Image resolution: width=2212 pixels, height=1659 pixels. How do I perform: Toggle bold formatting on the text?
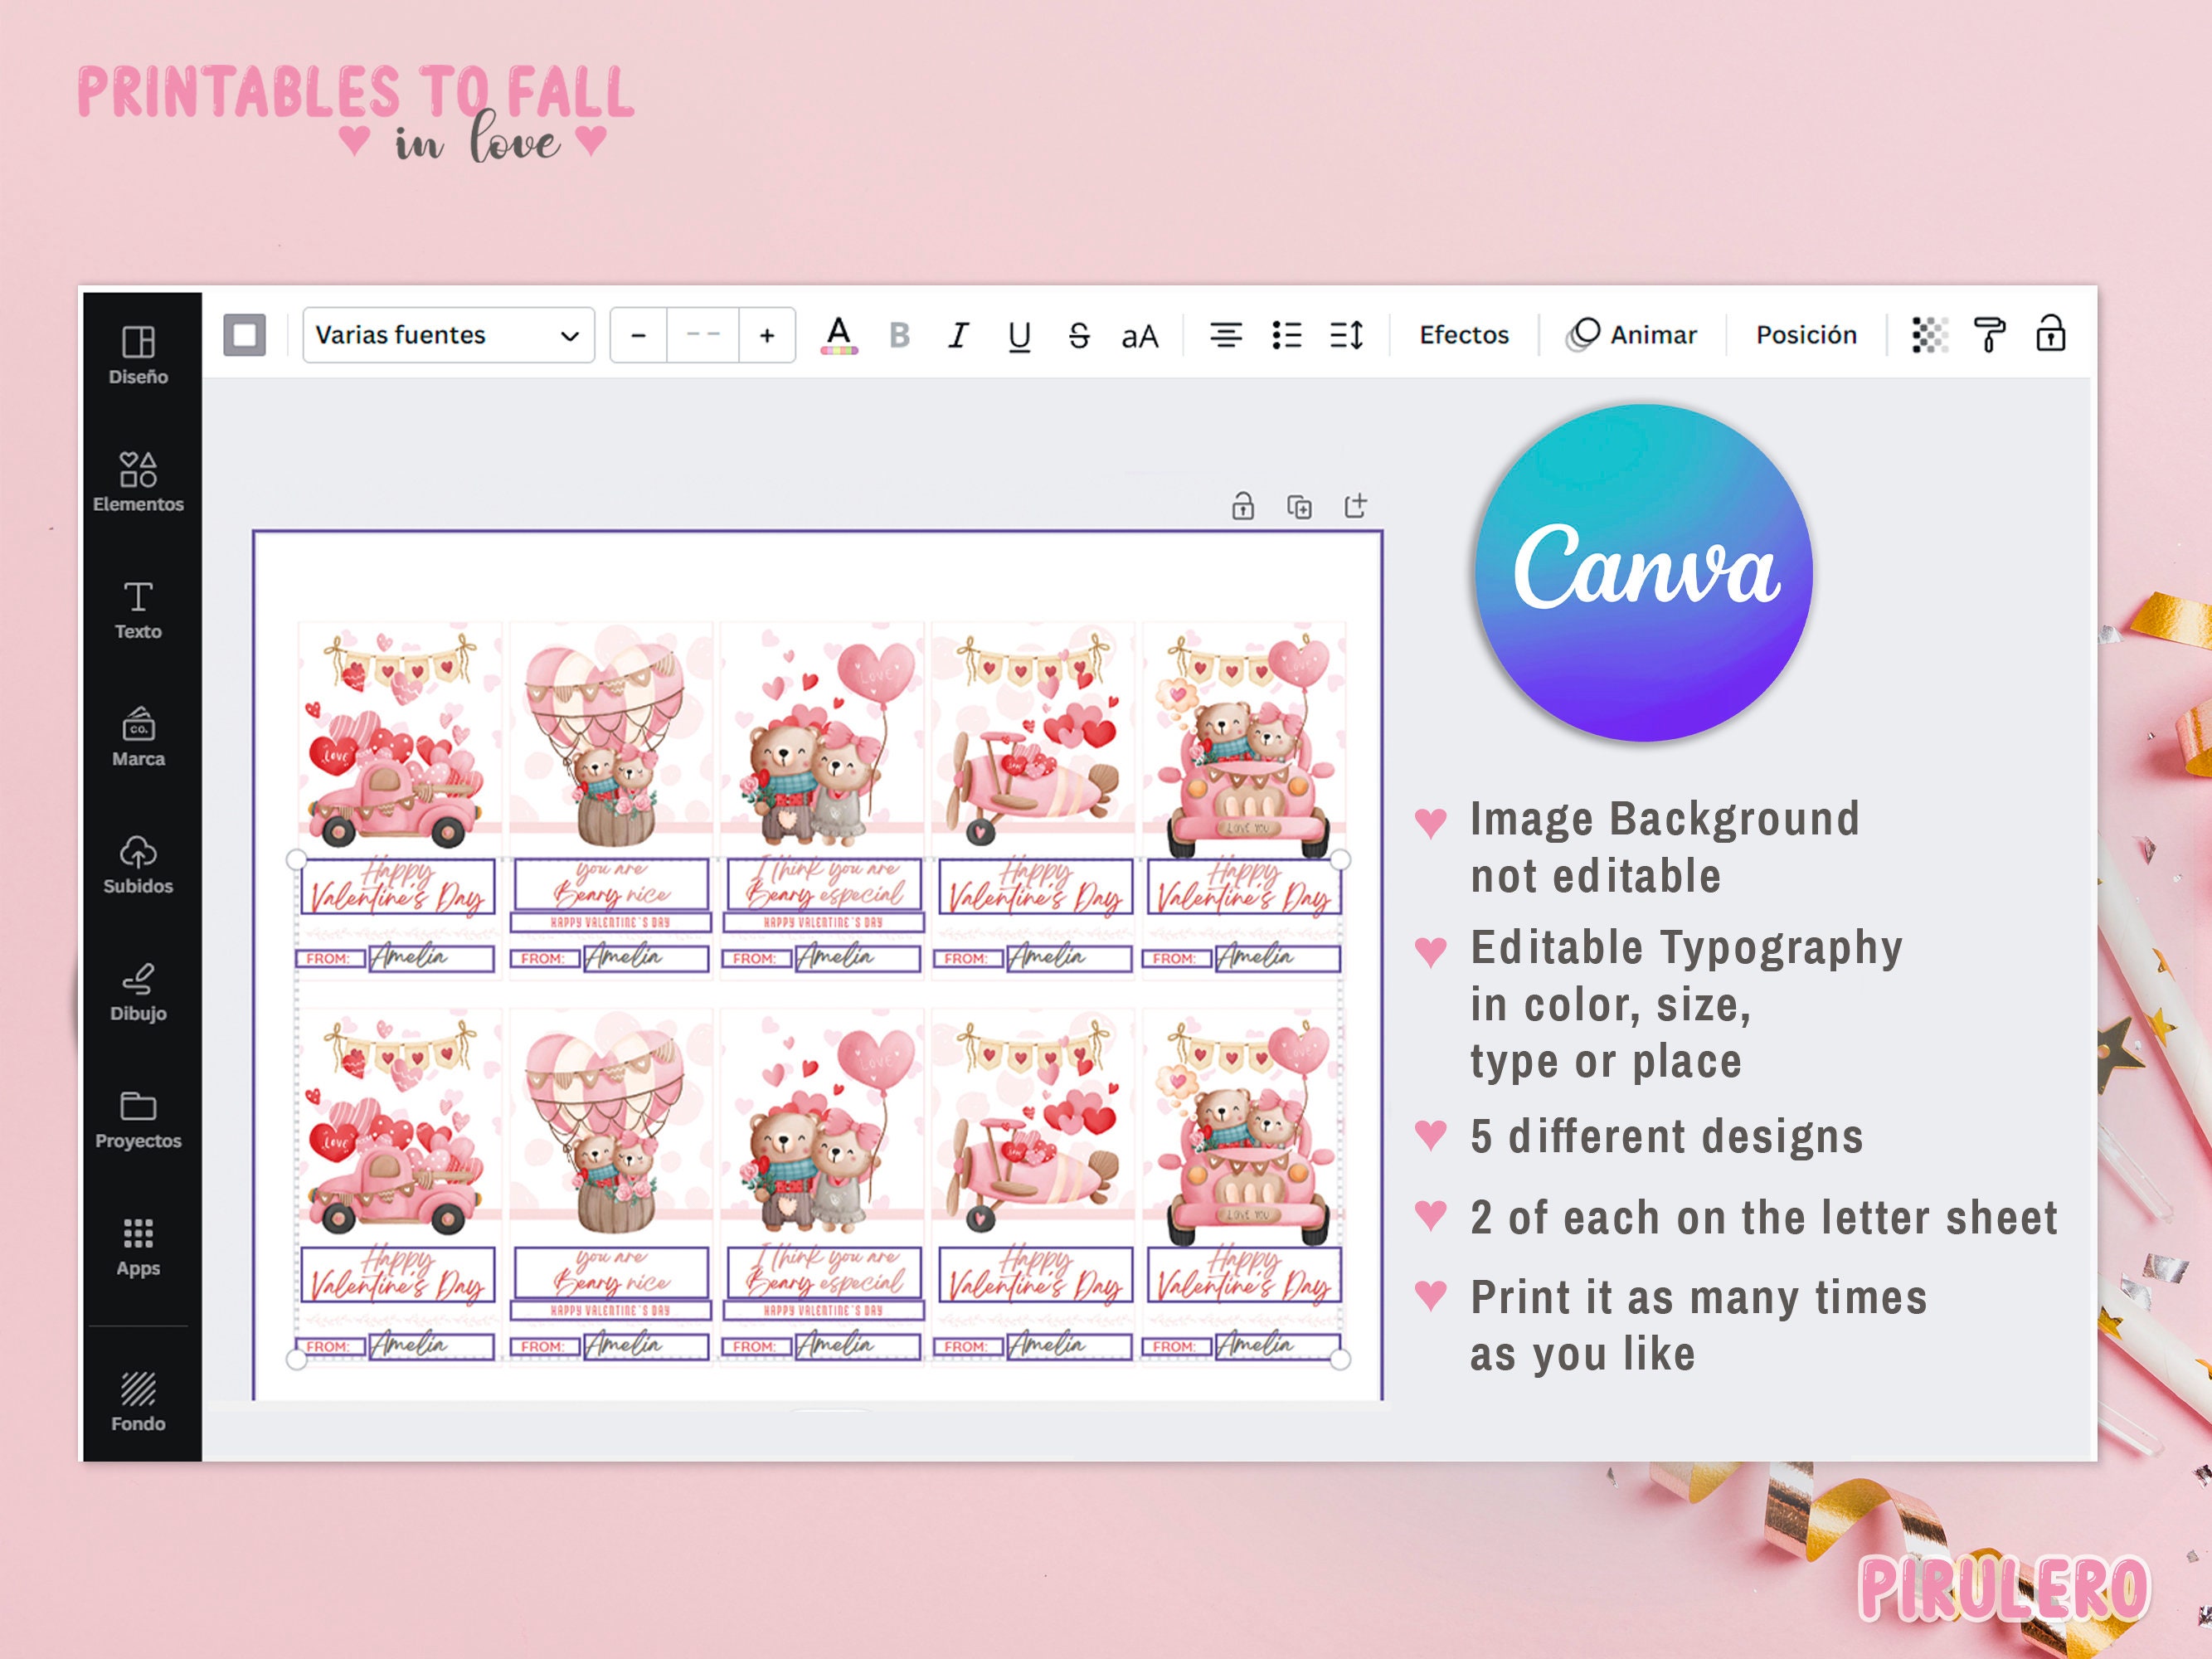[x=899, y=336]
